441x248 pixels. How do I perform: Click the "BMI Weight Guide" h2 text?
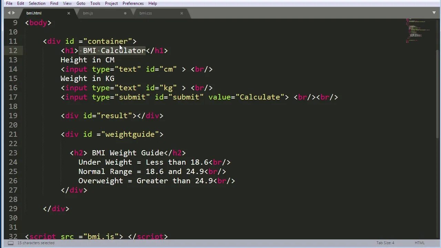coord(128,153)
